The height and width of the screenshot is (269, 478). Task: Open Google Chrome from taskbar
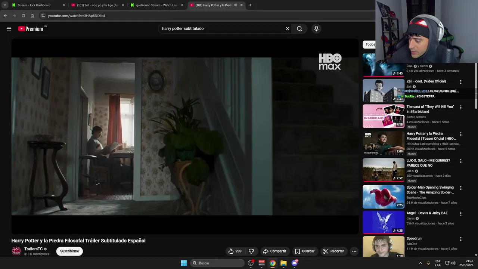pyautogui.click(x=273, y=263)
